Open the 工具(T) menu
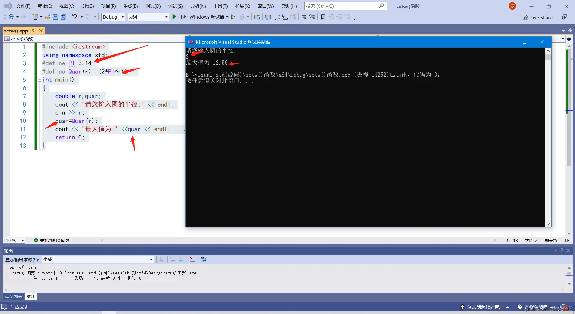The width and height of the screenshot is (575, 314). coord(220,6)
